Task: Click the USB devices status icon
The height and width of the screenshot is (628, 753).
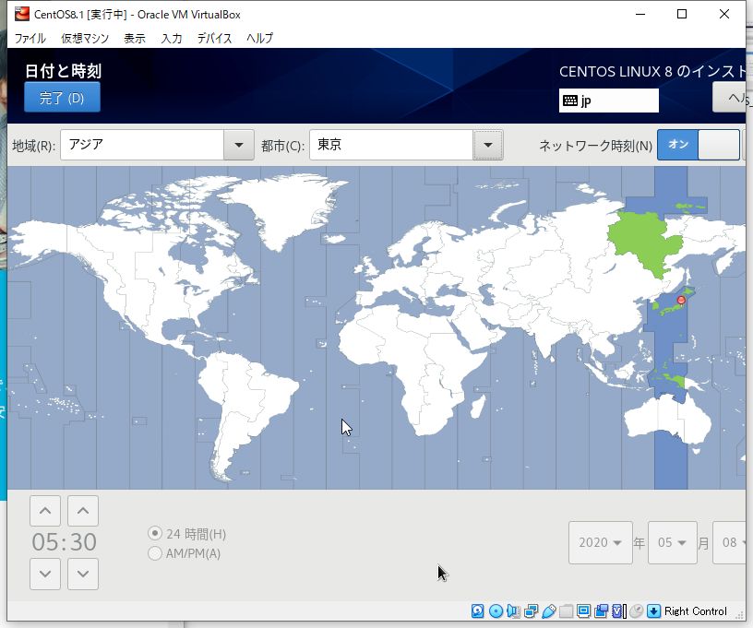Action: (x=549, y=610)
